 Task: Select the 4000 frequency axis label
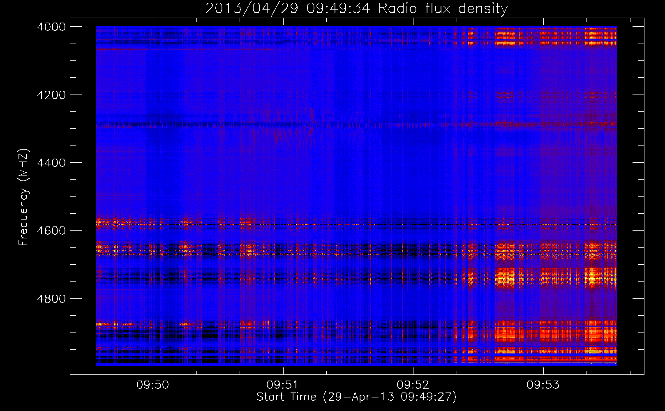51,27
